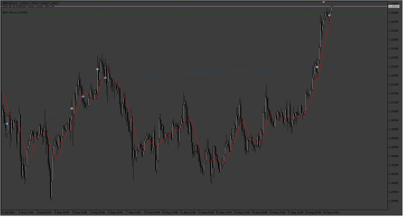
Task: Click the 'GBPUSD,H1' chart title text
Action: (10, 3)
